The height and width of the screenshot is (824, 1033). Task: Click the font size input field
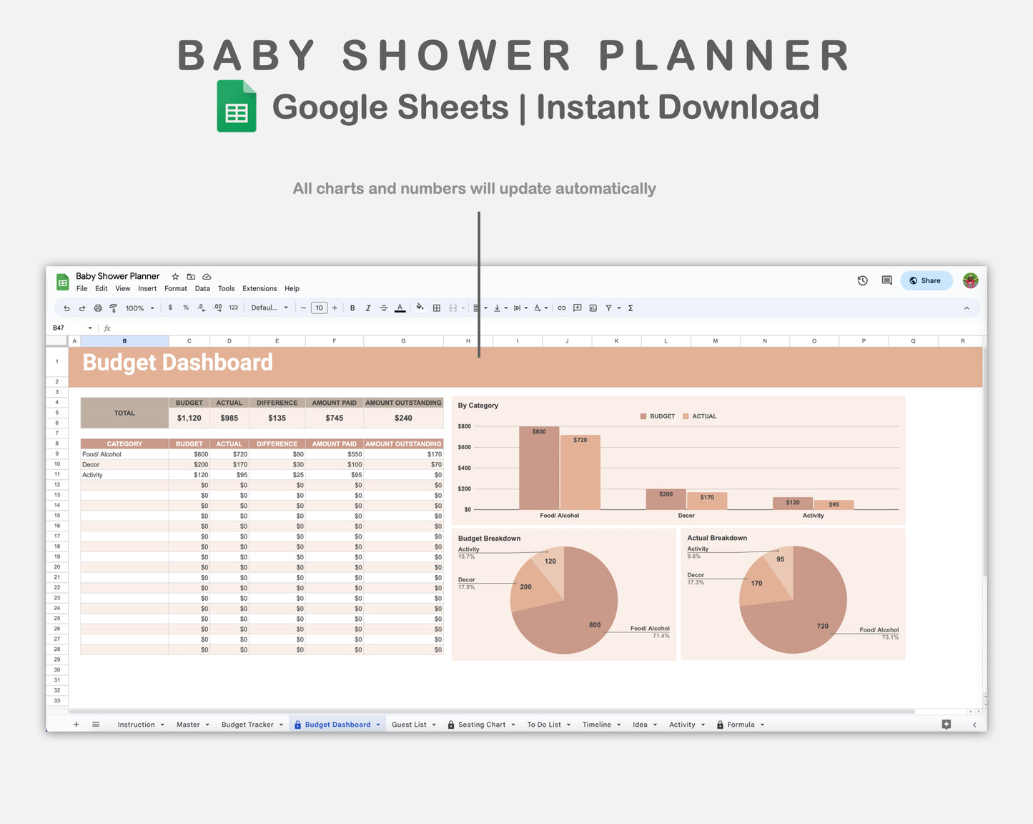(319, 308)
